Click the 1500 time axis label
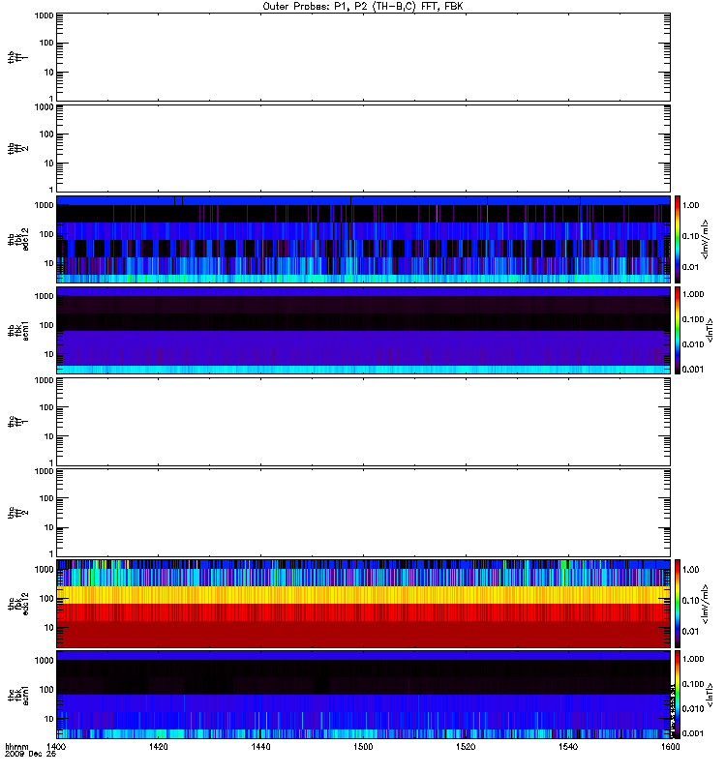Viewport: 726px width, 774px height. tap(363, 746)
